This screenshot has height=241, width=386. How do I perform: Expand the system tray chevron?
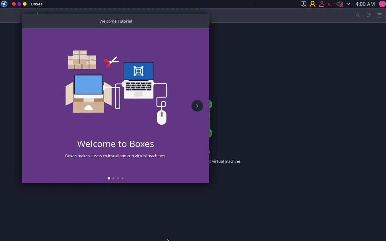click(x=348, y=4)
